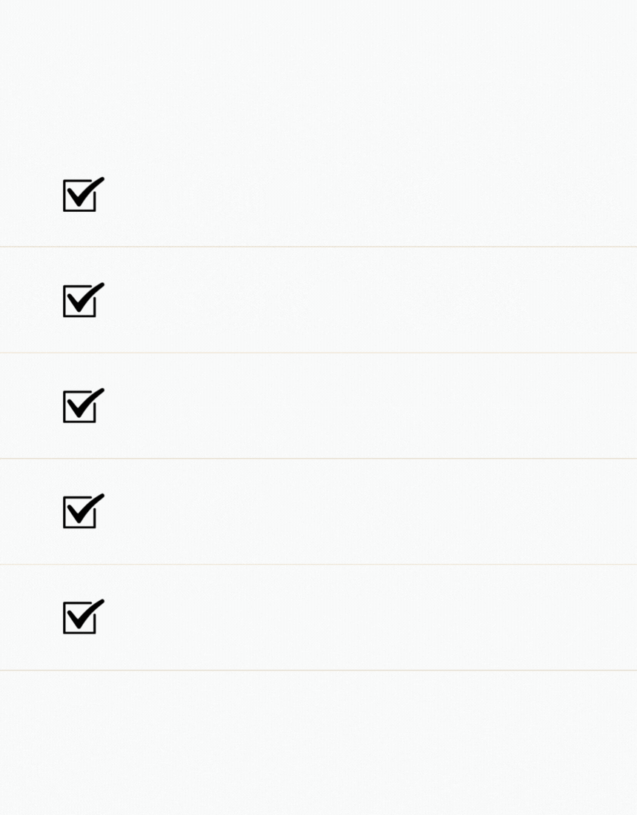
Task: Toggle the fourth checkbox in the list
Action: (x=80, y=513)
